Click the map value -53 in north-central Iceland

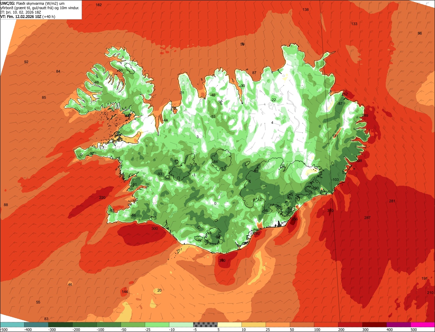coord(213,116)
